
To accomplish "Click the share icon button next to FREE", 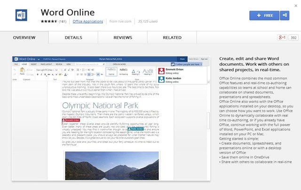I will 285,16.
